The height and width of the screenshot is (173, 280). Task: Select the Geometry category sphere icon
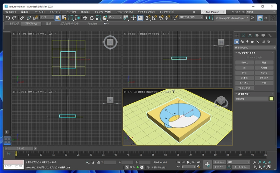tap(237, 42)
